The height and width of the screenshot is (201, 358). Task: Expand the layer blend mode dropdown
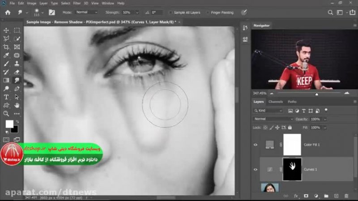[273, 119]
